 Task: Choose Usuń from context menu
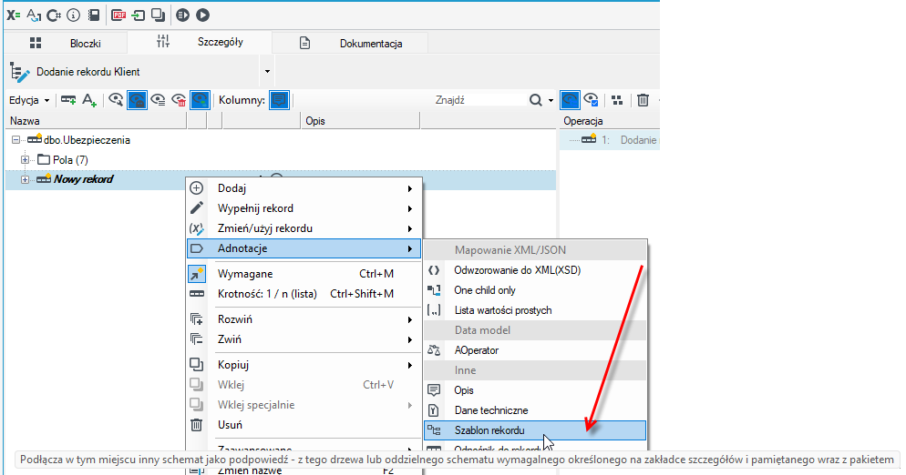pyautogui.click(x=304, y=425)
